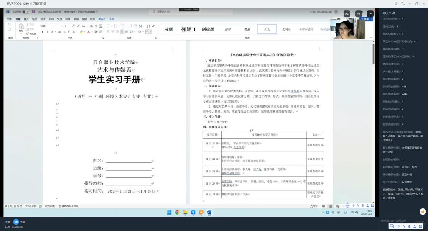Toggle center text alignment
This screenshot has height=231, width=428.
point(112,32)
